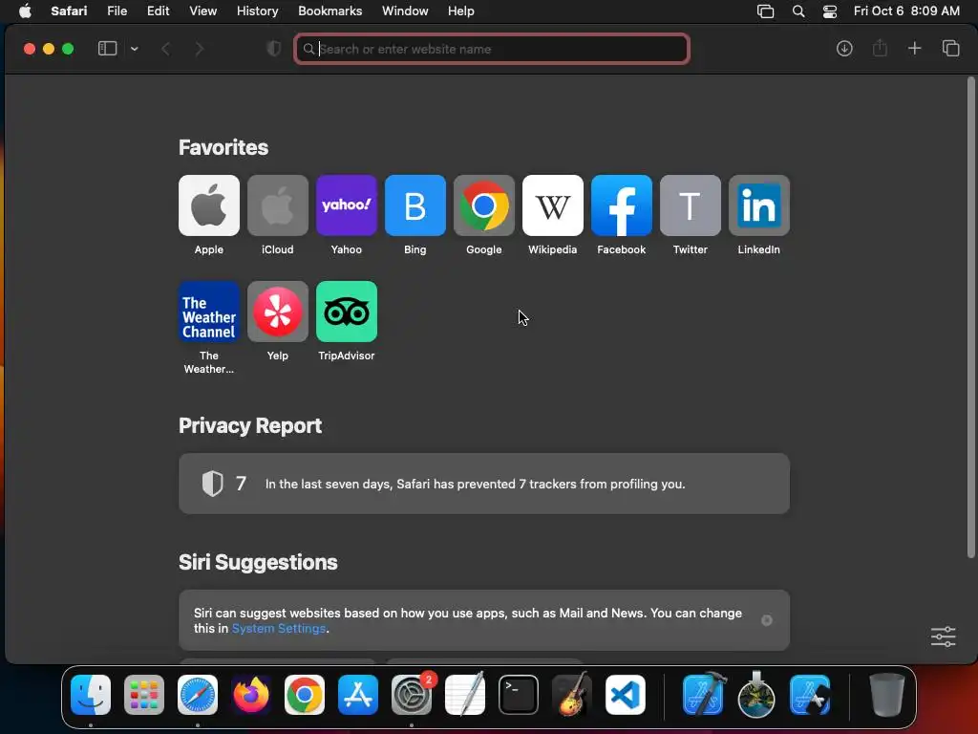Image resolution: width=978 pixels, height=734 pixels.
Task: Open Control Center in menu bar
Action: [830, 11]
